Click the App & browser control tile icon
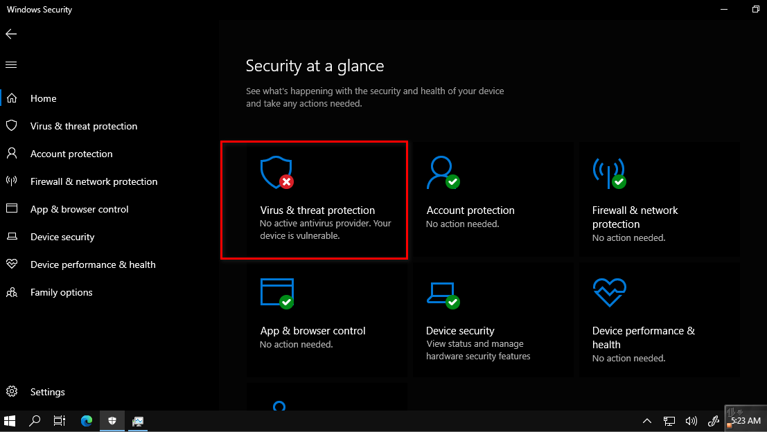Screen dimensions: 767x432 (x=277, y=294)
